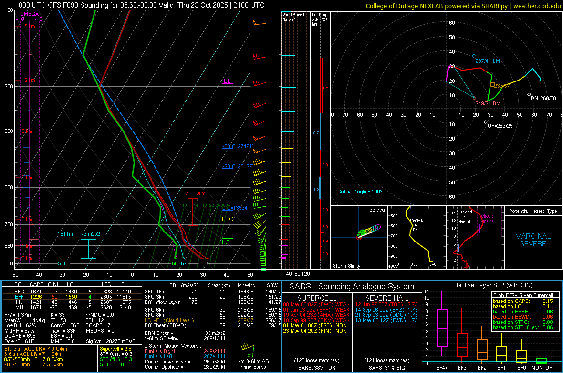563x373 pixels.
Task: Select the MU parcel row
Action: click(72, 307)
